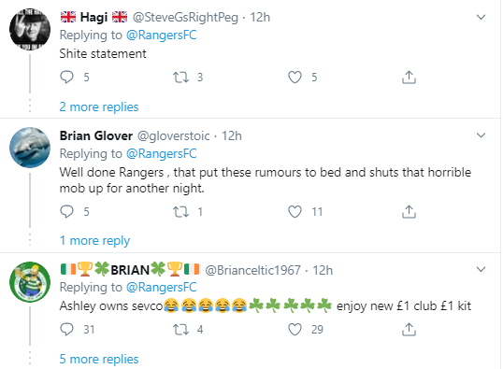Reply to Hagi's "Shite statement" tweet
This screenshot has height=369, width=503.
point(66,78)
